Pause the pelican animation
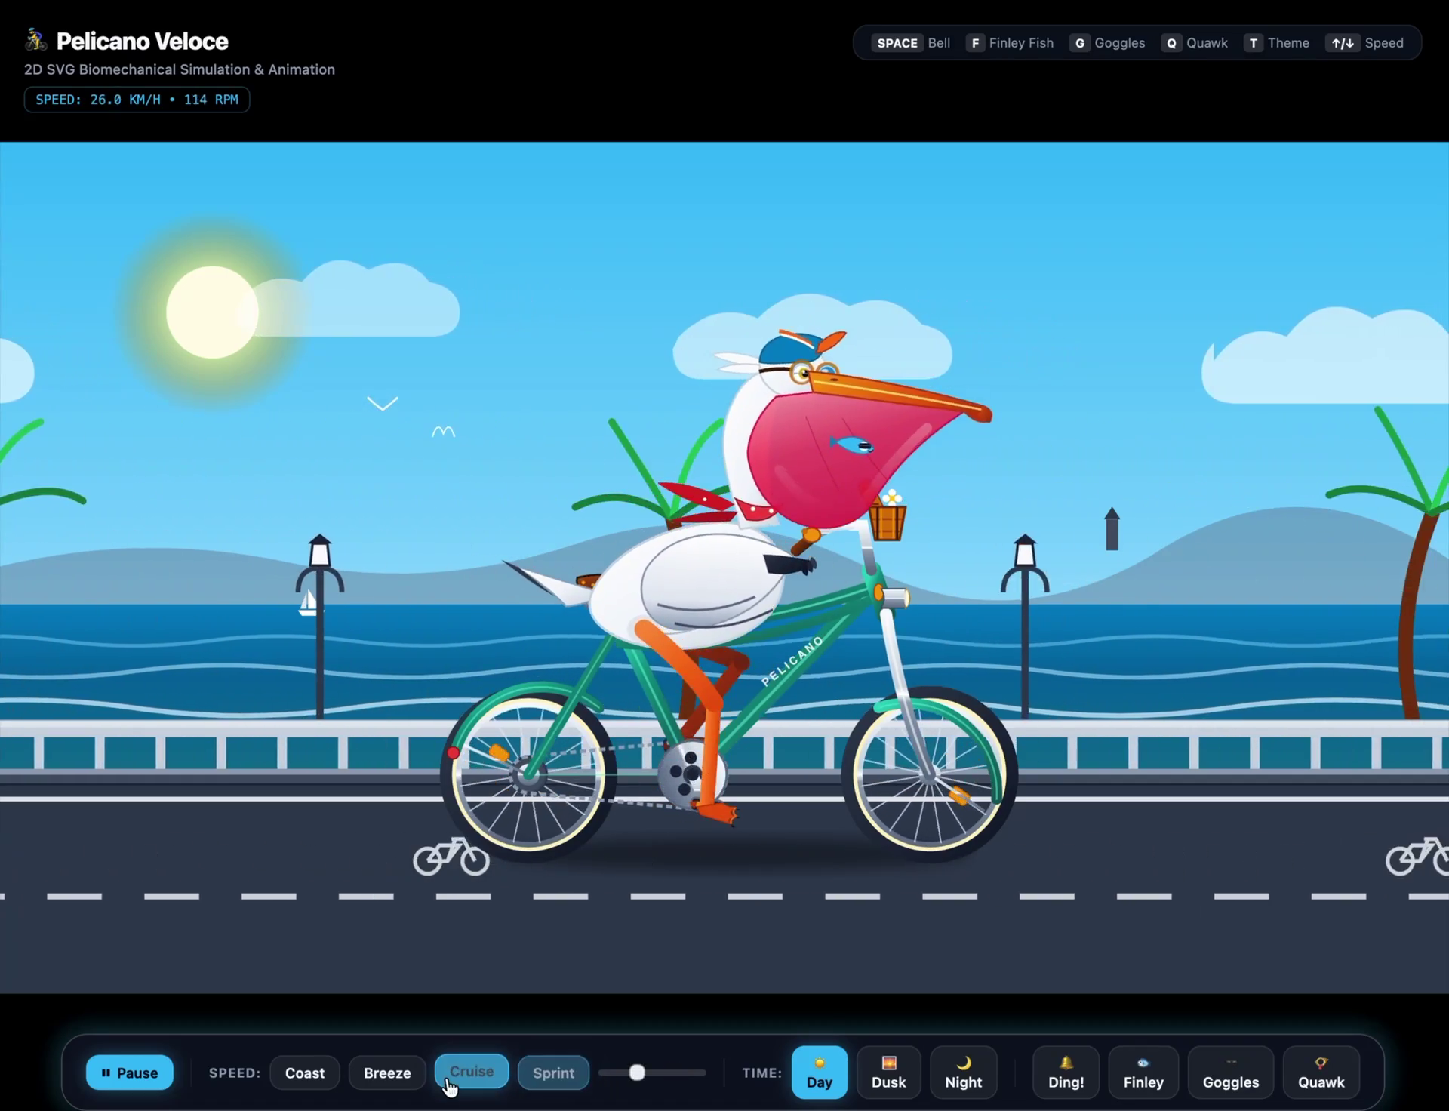This screenshot has width=1449, height=1111. [x=129, y=1073]
